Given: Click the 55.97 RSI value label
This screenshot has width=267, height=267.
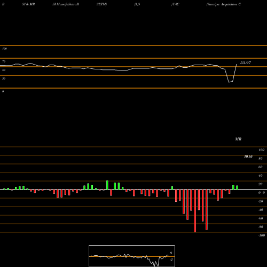Looking at the screenshot, I should coord(246,62).
